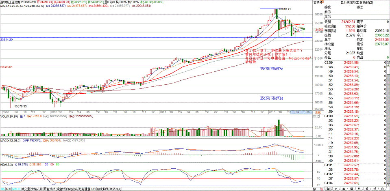Open the 九转序列 indicator tab
This screenshot has height=191, width=390.
pos(115,189)
